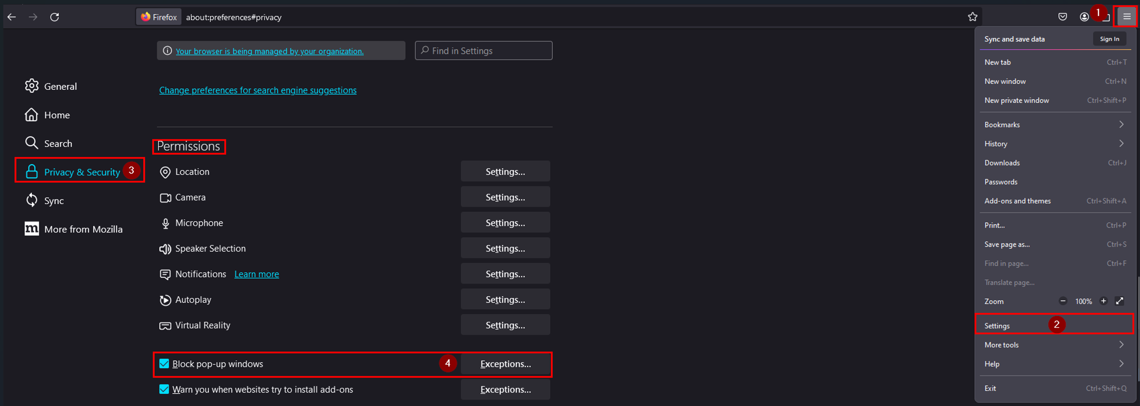
Task: Select Save page as... menu item
Action: (1055, 244)
